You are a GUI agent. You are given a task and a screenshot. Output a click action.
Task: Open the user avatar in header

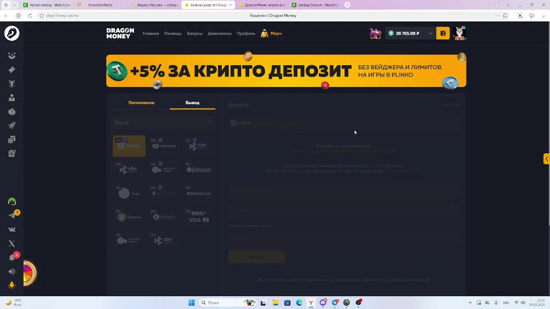[459, 33]
